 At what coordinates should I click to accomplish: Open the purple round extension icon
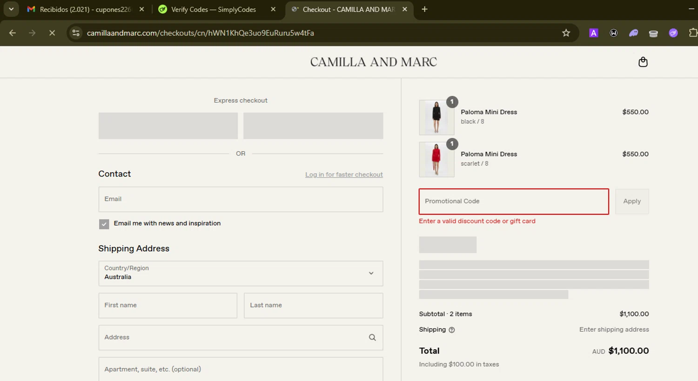click(673, 33)
